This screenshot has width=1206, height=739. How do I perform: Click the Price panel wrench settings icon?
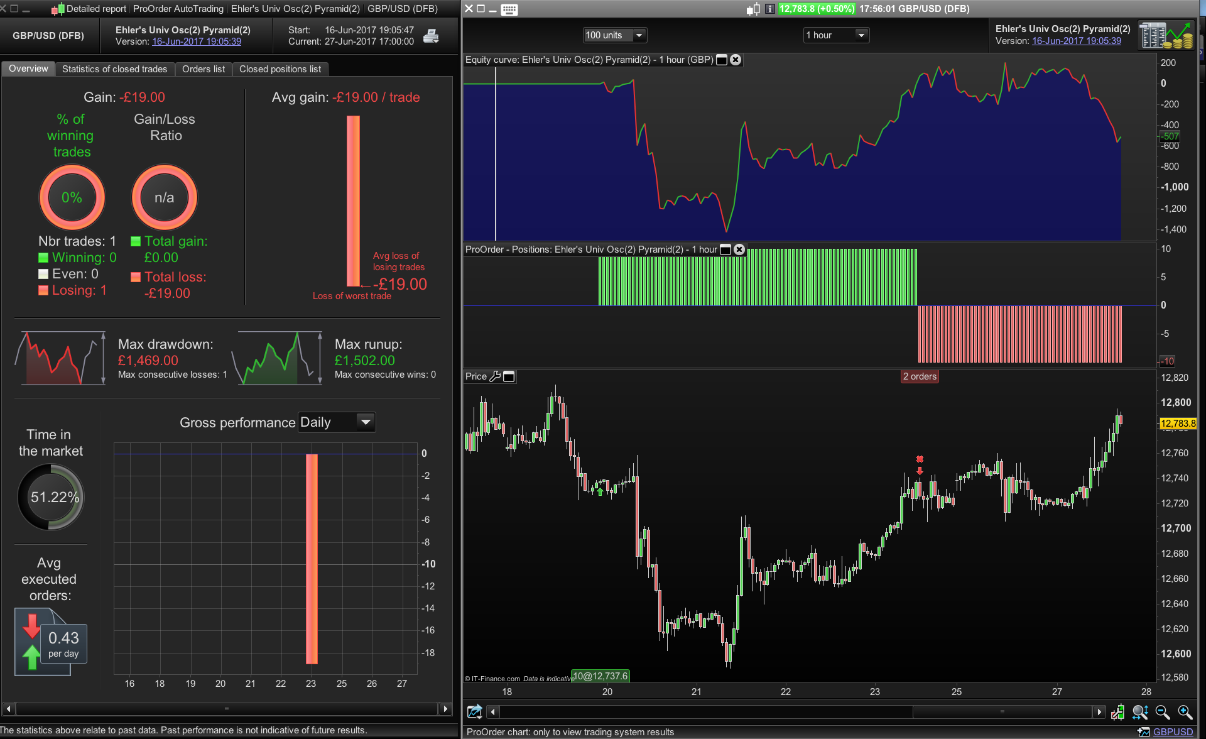(x=495, y=376)
